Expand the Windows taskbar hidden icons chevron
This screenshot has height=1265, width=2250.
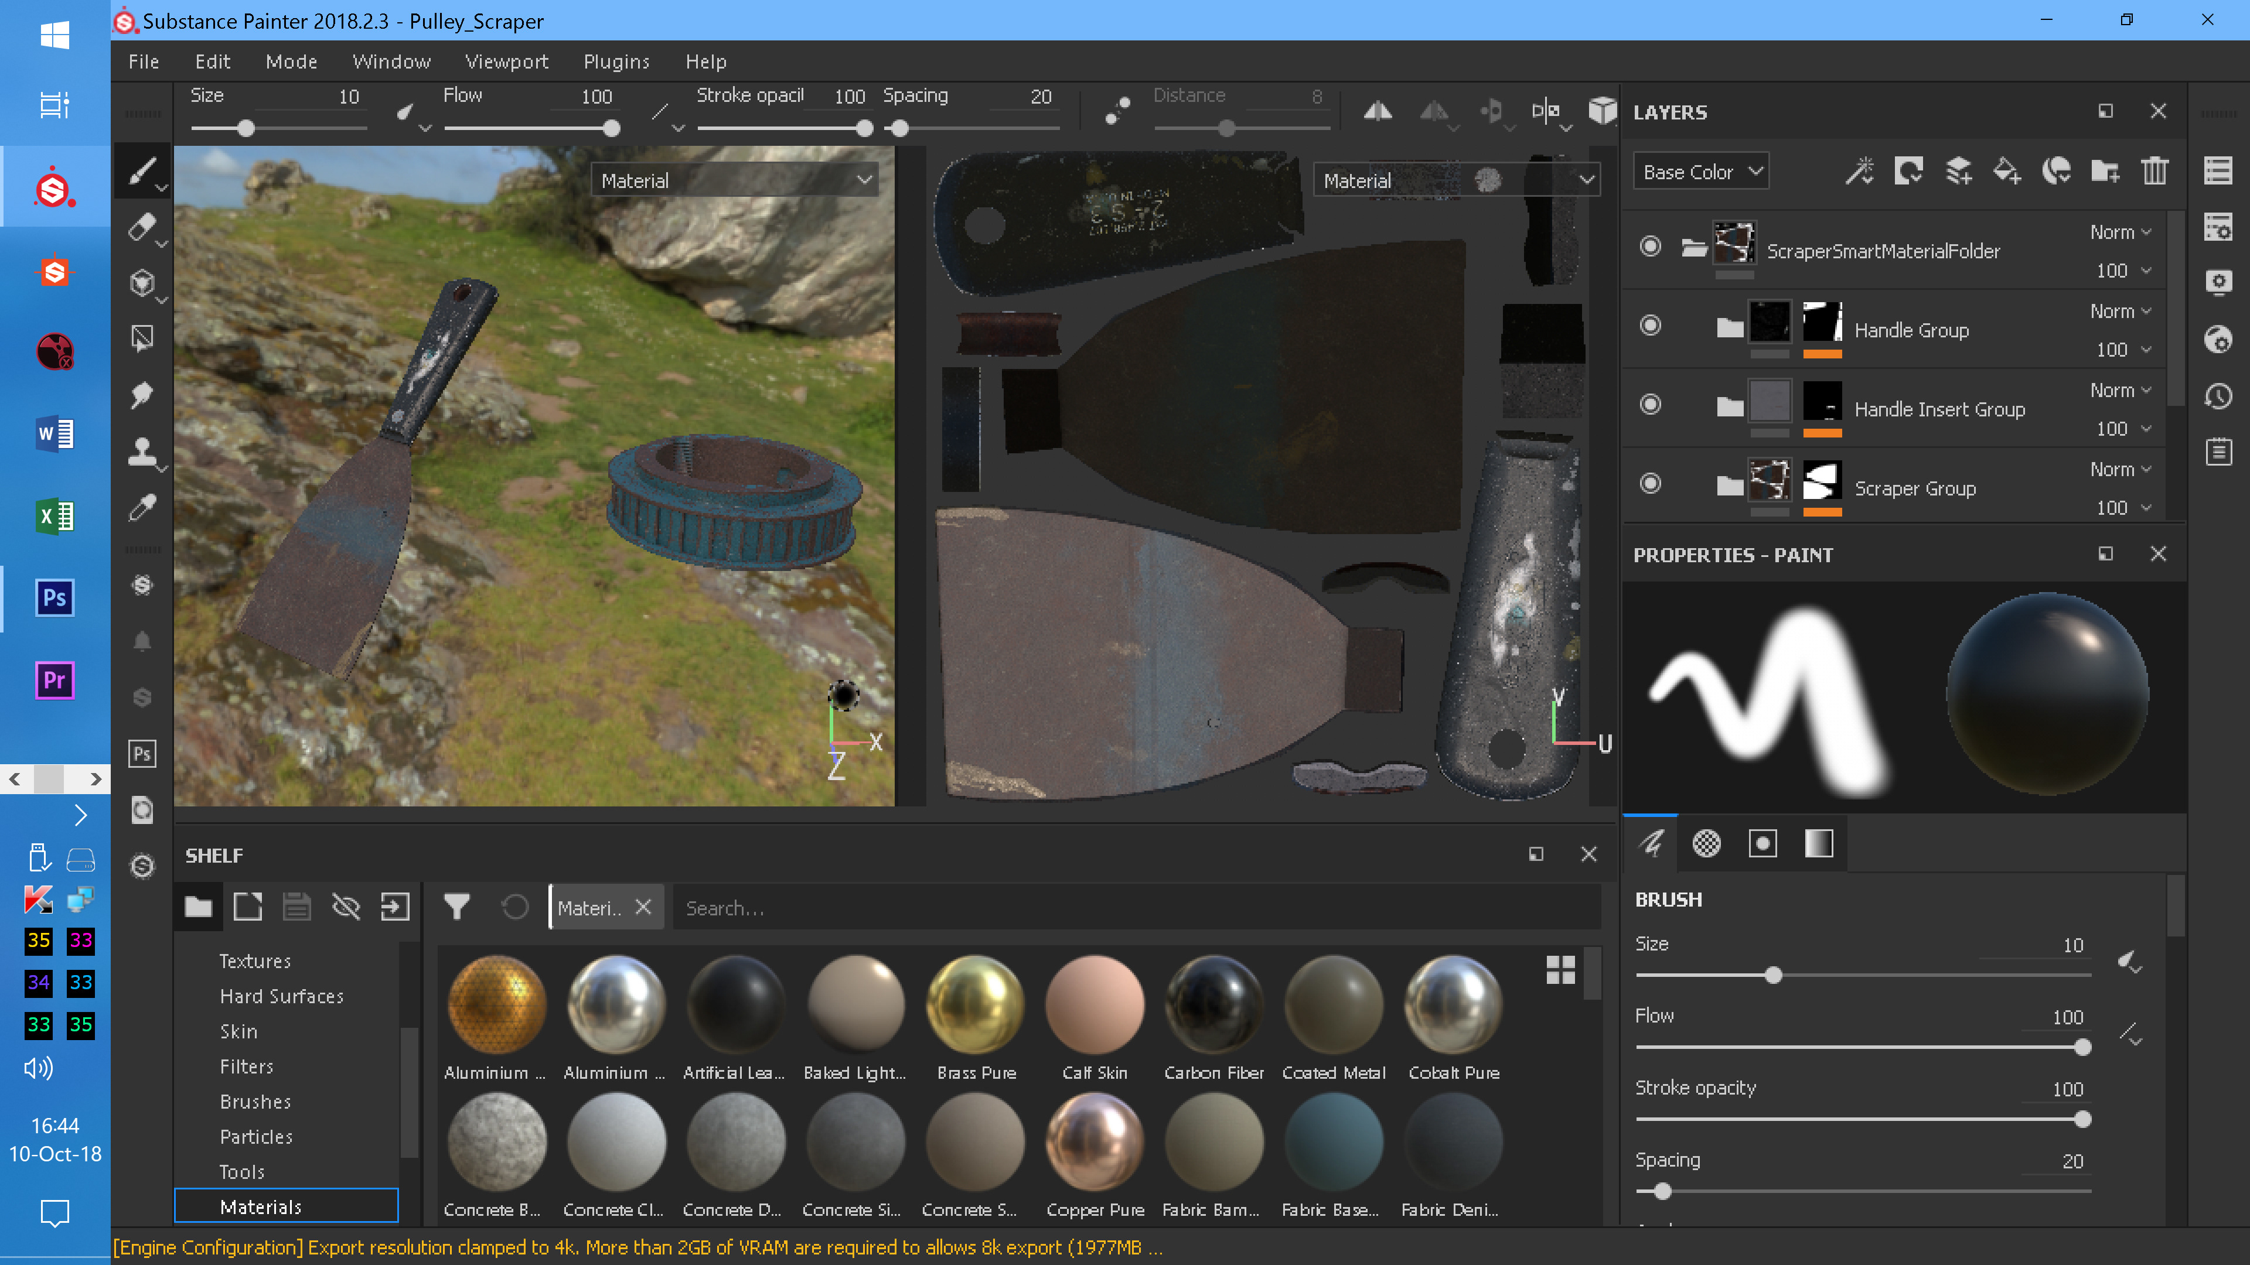tap(80, 815)
